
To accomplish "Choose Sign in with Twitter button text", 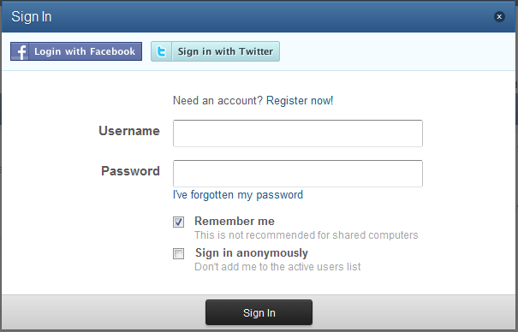I will (225, 51).
